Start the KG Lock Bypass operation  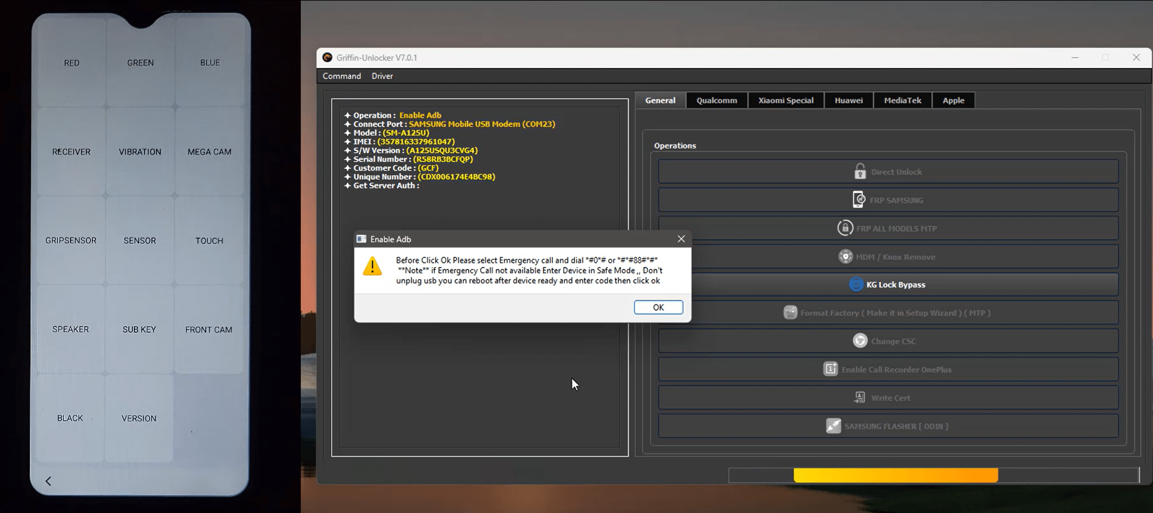pos(888,284)
